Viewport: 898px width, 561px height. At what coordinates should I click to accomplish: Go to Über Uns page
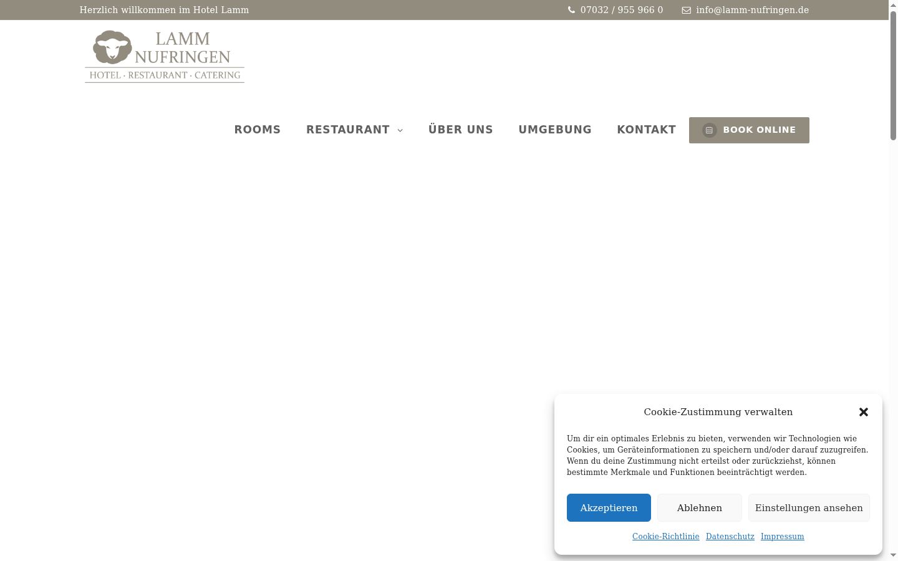click(x=461, y=130)
